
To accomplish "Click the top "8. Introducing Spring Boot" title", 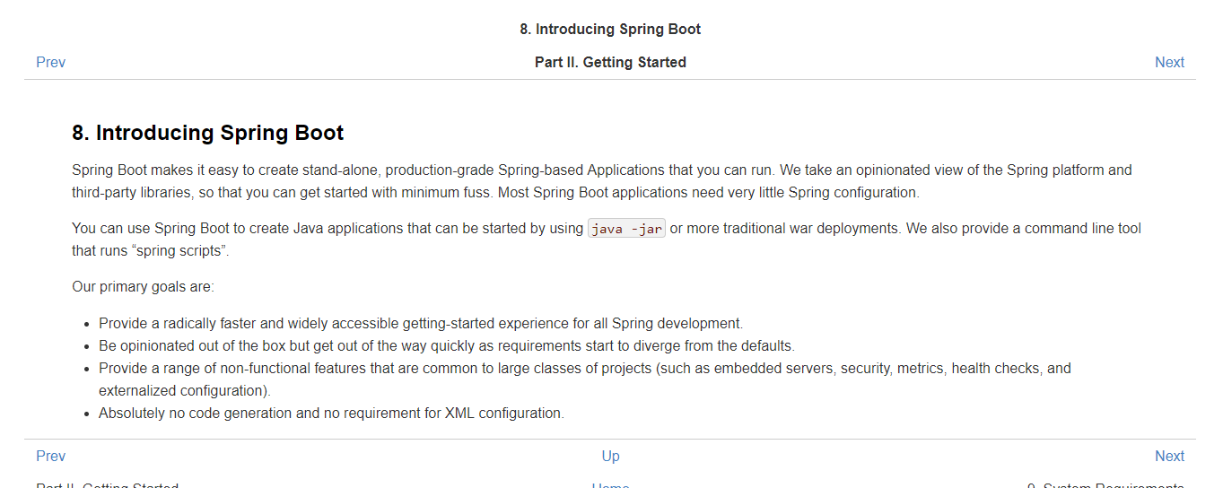I will click(610, 29).
